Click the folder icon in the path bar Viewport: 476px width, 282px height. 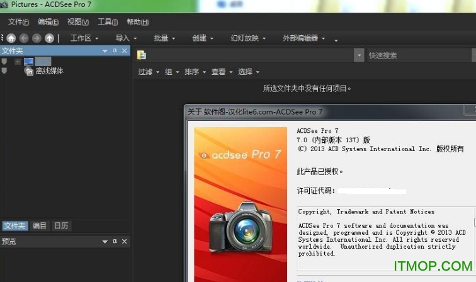142,55
